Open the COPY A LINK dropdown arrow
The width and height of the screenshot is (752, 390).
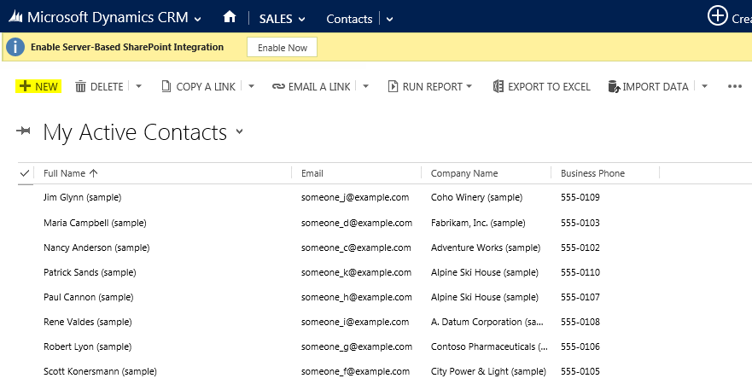click(x=251, y=86)
